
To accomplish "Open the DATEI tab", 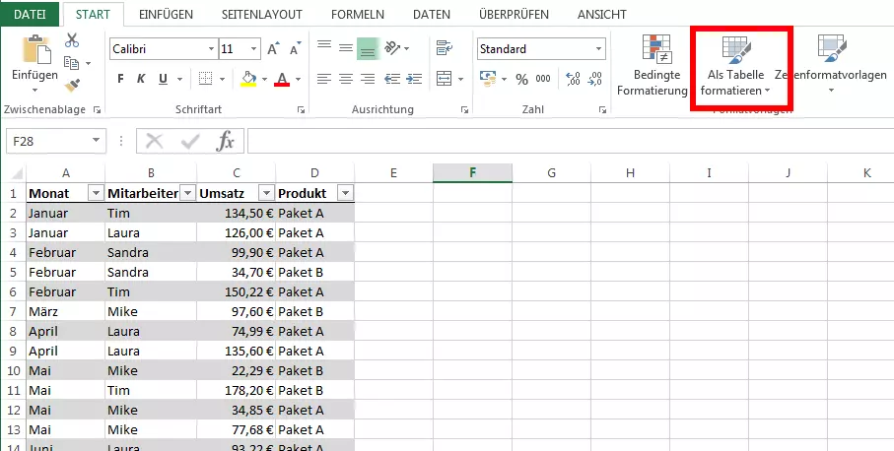I will (30, 14).
